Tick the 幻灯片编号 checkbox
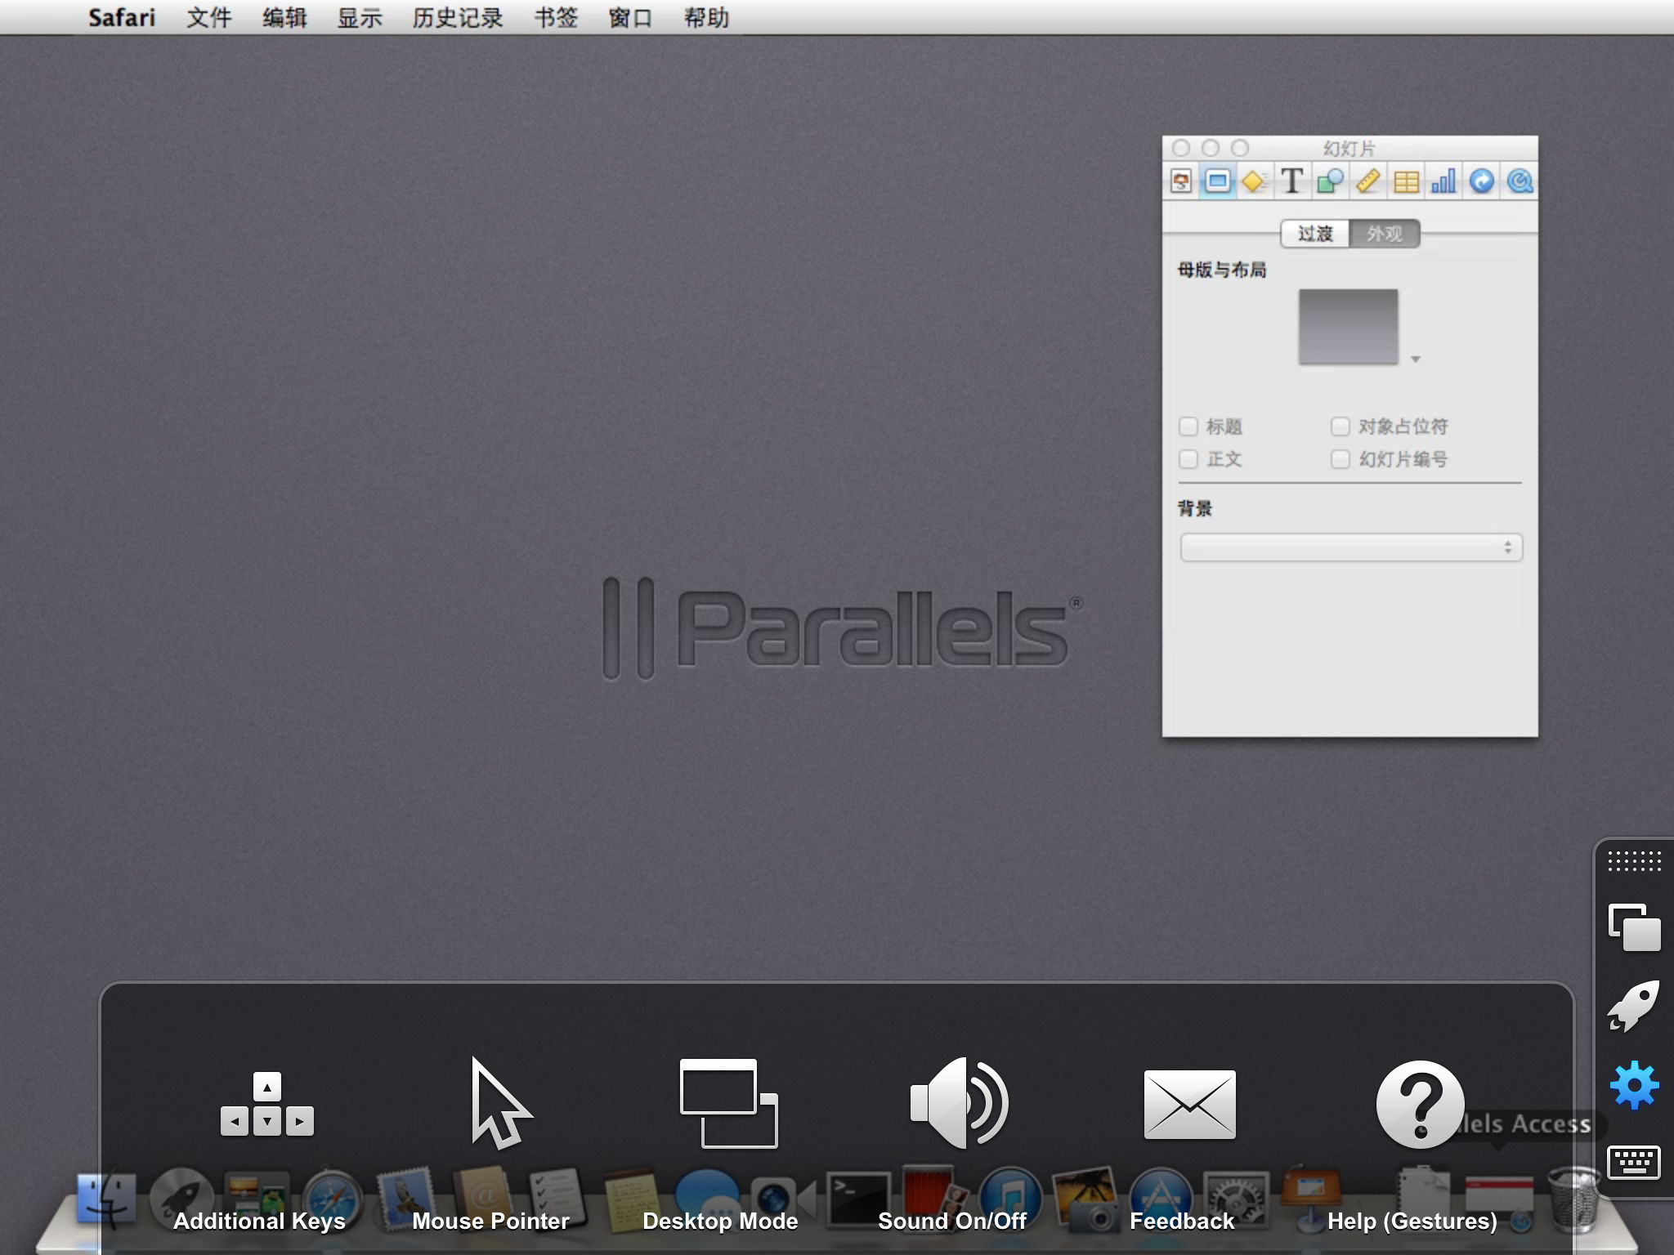Screen dimensions: 1674x1255 [1340, 459]
